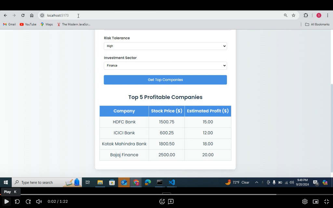Viewport: 333px width, 208px height.
Task: Switch to Chrome on the taskbar
Action: (136, 182)
